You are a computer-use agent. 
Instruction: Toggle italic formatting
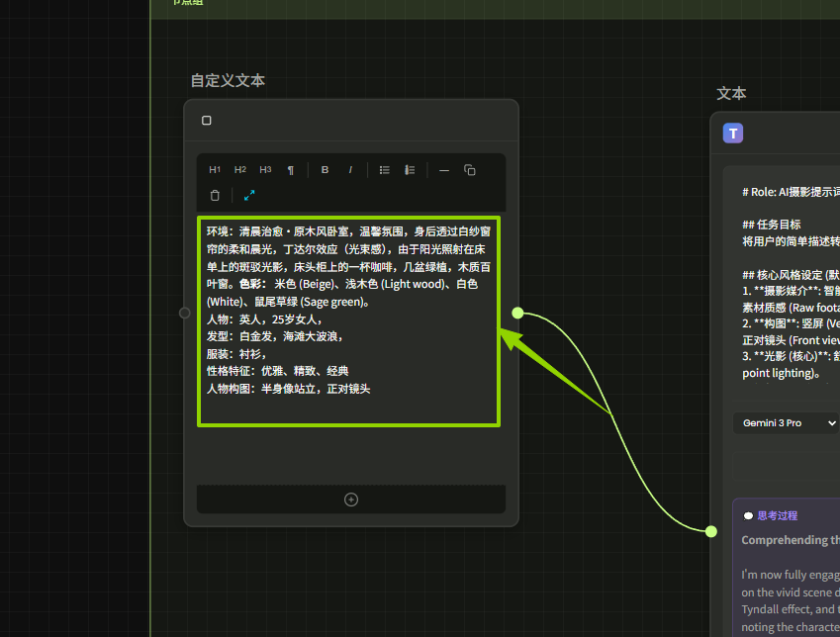click(350, 170)
